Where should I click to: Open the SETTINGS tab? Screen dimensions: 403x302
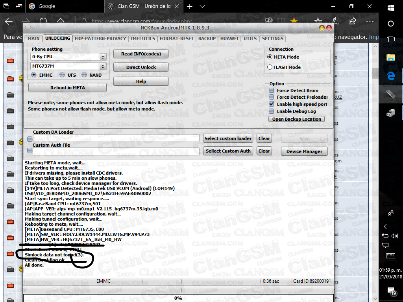pos(272,39)
